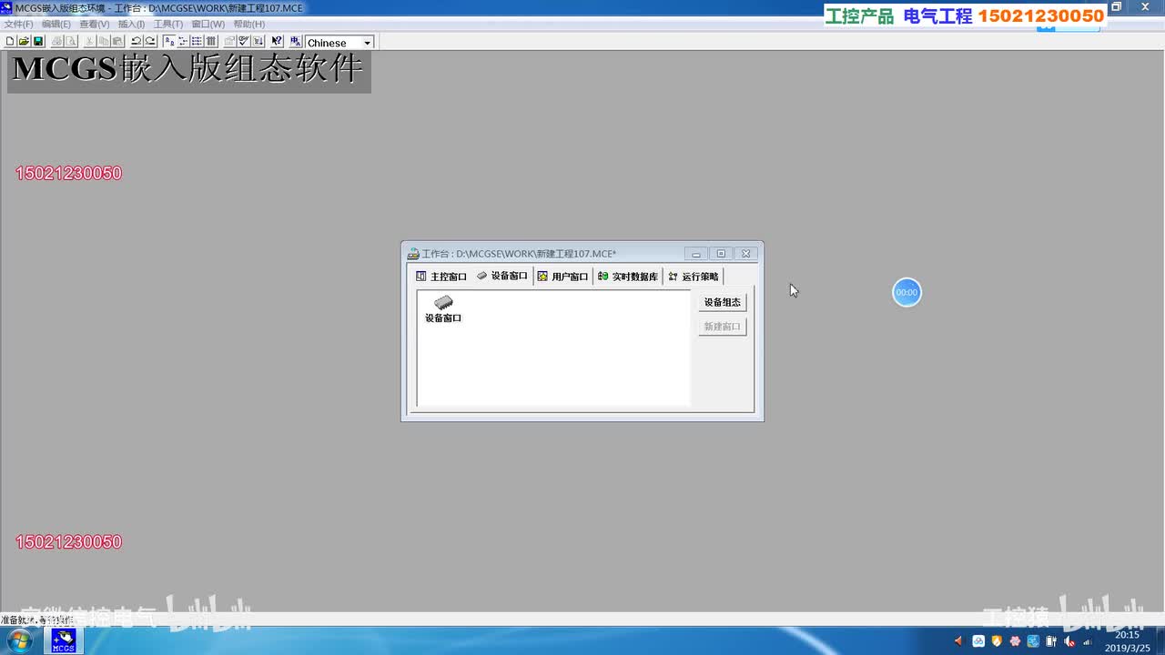This screenshot has width=1165, height=655.
Task: Switch to the 主控窗口 tab
Action: [x=441, y=277]
